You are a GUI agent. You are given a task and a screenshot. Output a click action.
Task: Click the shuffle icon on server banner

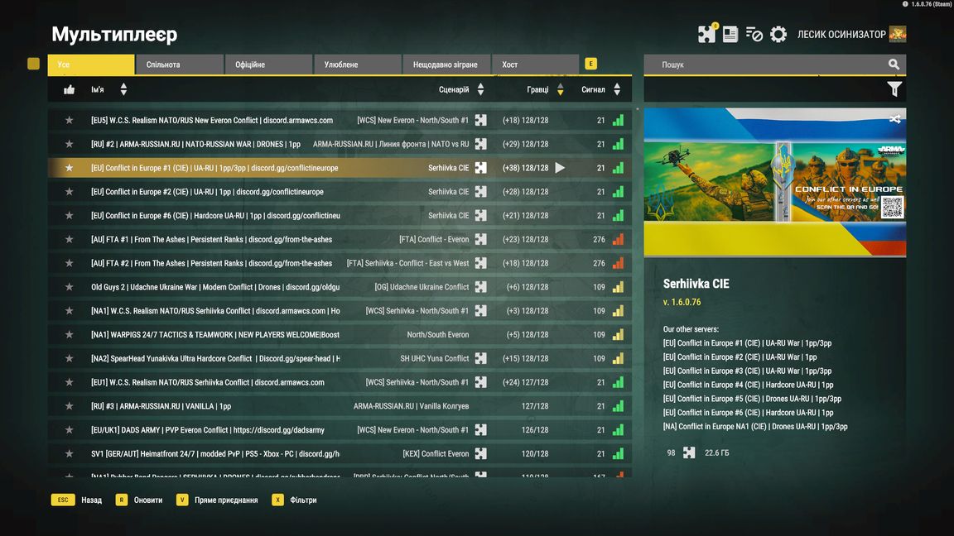coord(894,119)
